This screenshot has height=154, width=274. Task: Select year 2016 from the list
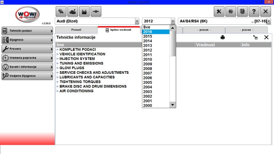point(156,32)
